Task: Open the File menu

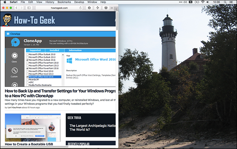Action: (x=23, y=2)
